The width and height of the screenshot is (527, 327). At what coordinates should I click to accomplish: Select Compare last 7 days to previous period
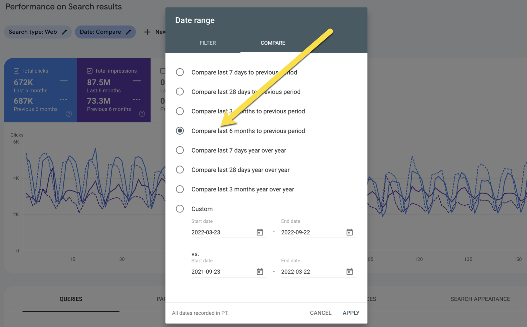180,72
